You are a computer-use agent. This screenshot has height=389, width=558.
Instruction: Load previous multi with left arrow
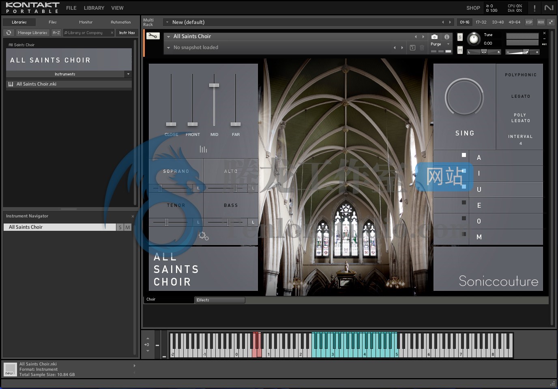click(443, 22)
